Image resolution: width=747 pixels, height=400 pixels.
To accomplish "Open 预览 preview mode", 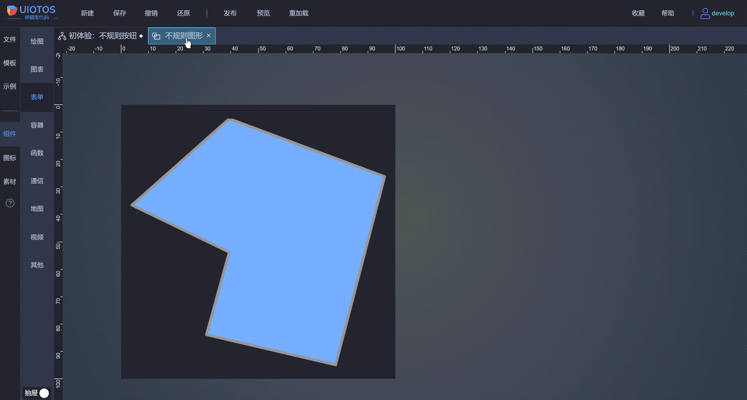I will [x=263, y=13].
